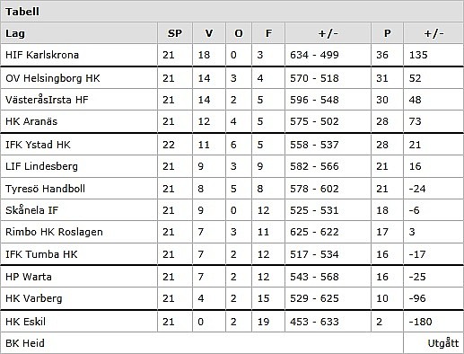Open the LIF Lindesberg team entry
This screenshot has height=354, width=464.
[41, 166]
